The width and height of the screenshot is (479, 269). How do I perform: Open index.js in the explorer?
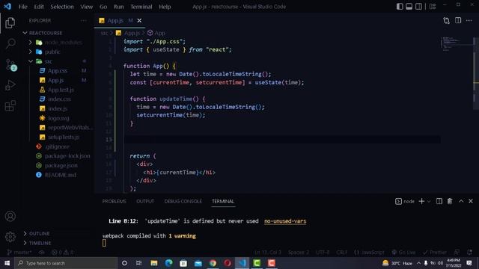point(58,108)
